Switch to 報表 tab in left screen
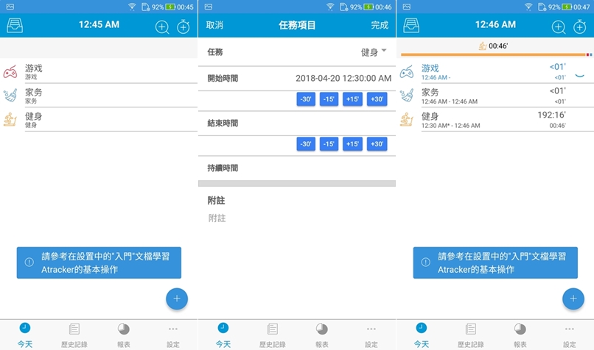The height and width of the screenshot is (350, 594). click(x=124, y=335)
